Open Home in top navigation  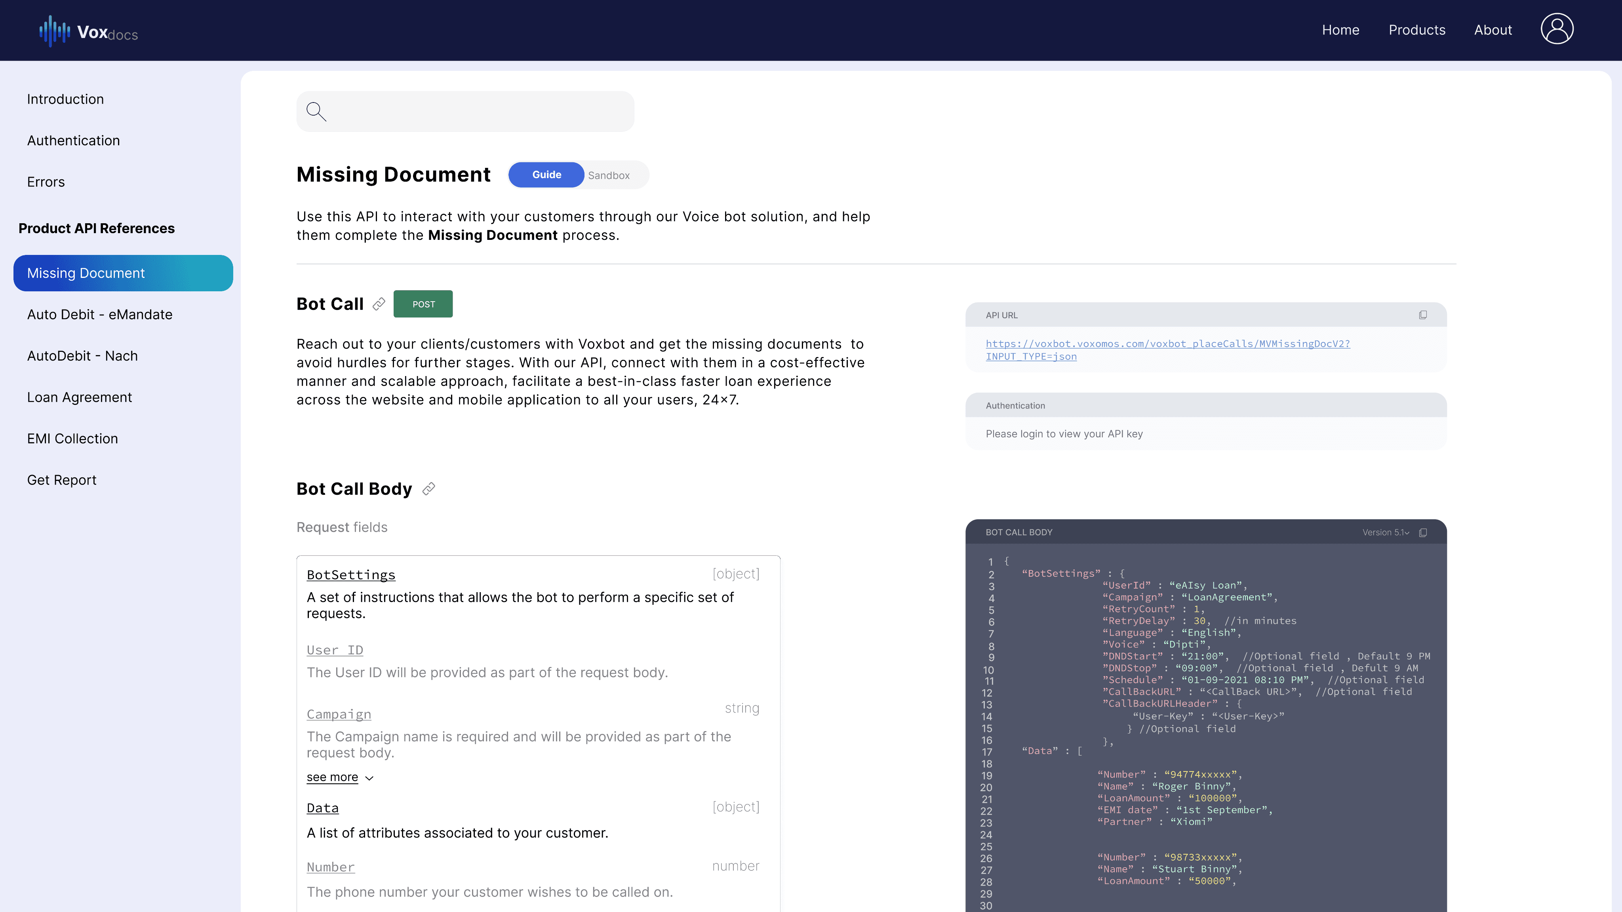click(x=1340, y=30)
